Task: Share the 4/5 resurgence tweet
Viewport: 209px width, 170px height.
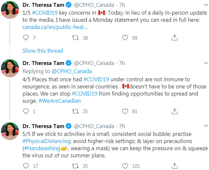Action: click(174, 111)
